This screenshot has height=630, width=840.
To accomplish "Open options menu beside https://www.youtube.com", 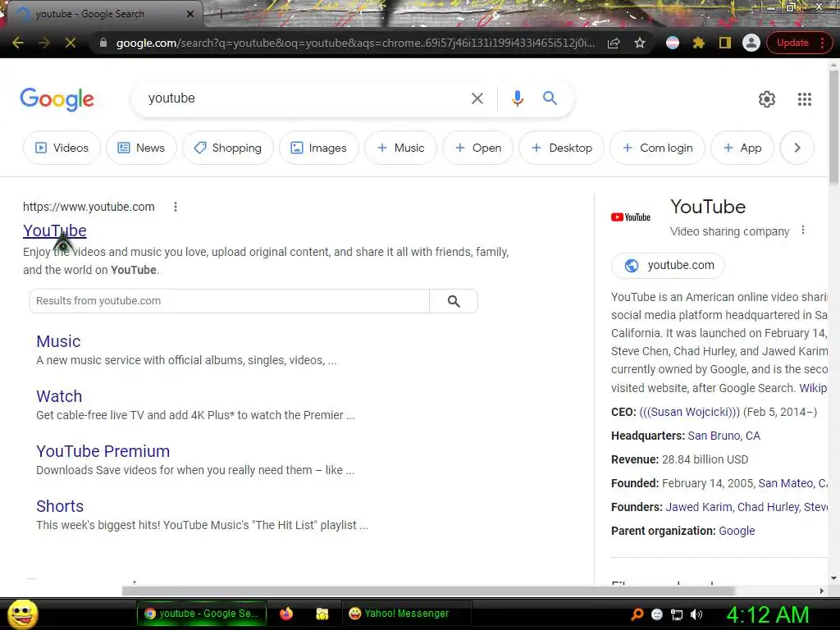I will click(x=176, y=207).
